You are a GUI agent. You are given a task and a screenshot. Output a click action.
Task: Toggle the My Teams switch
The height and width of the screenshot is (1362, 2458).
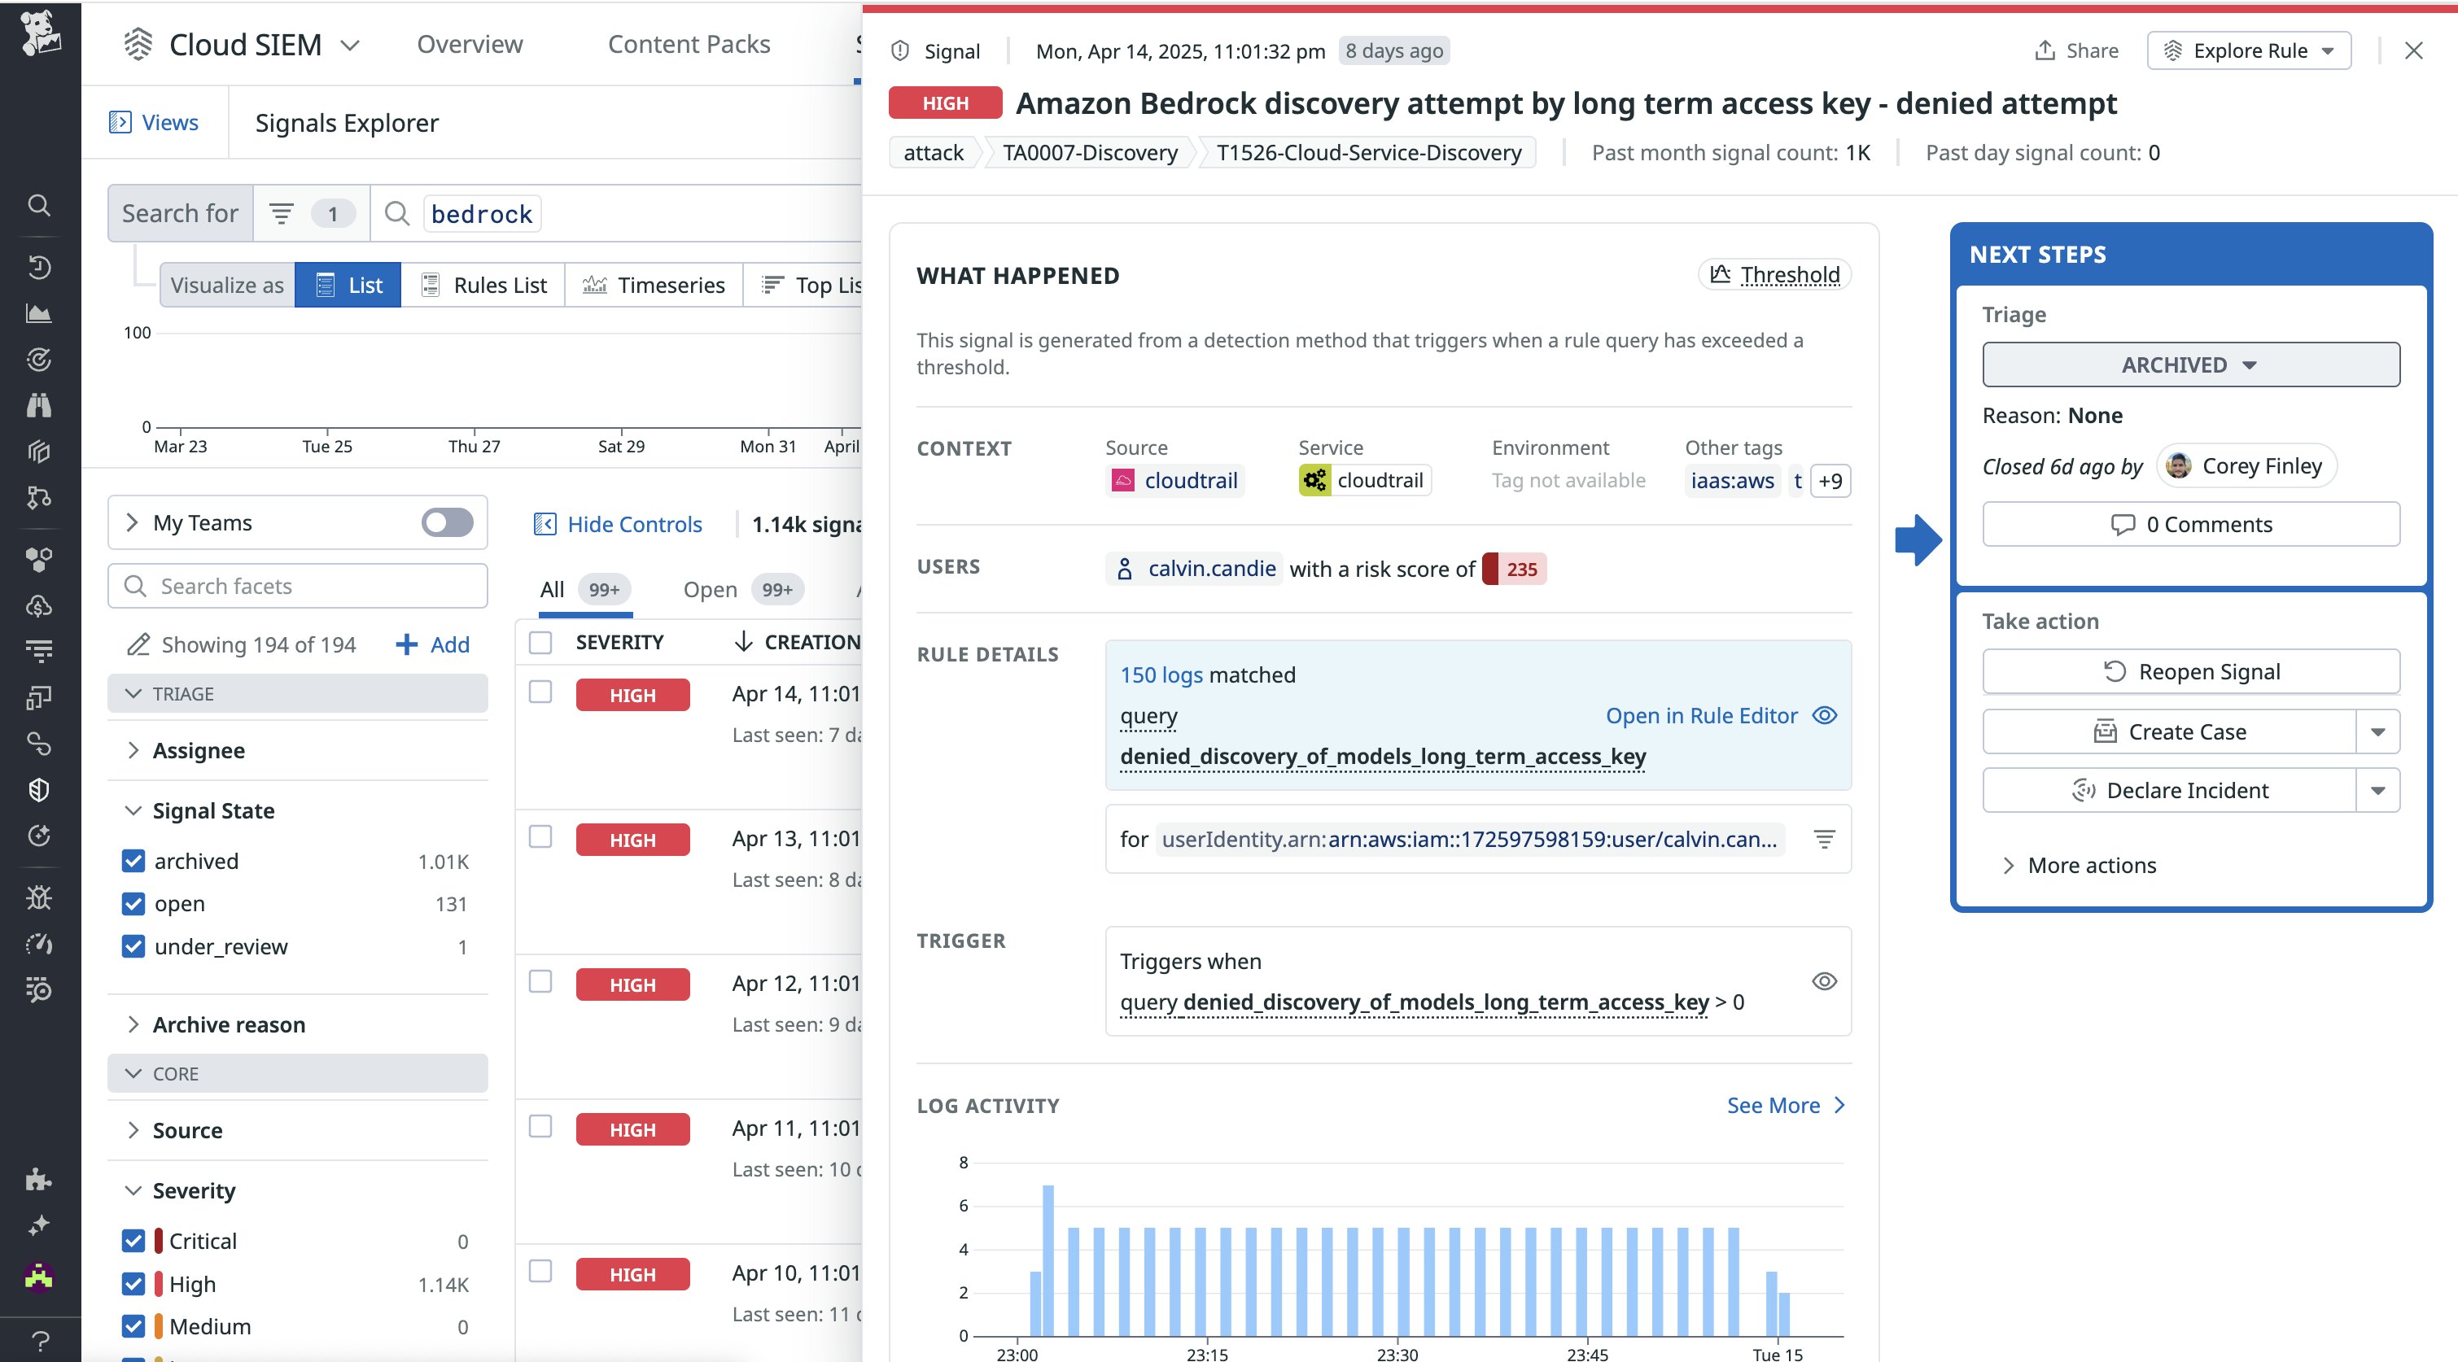tap(447, 522)
